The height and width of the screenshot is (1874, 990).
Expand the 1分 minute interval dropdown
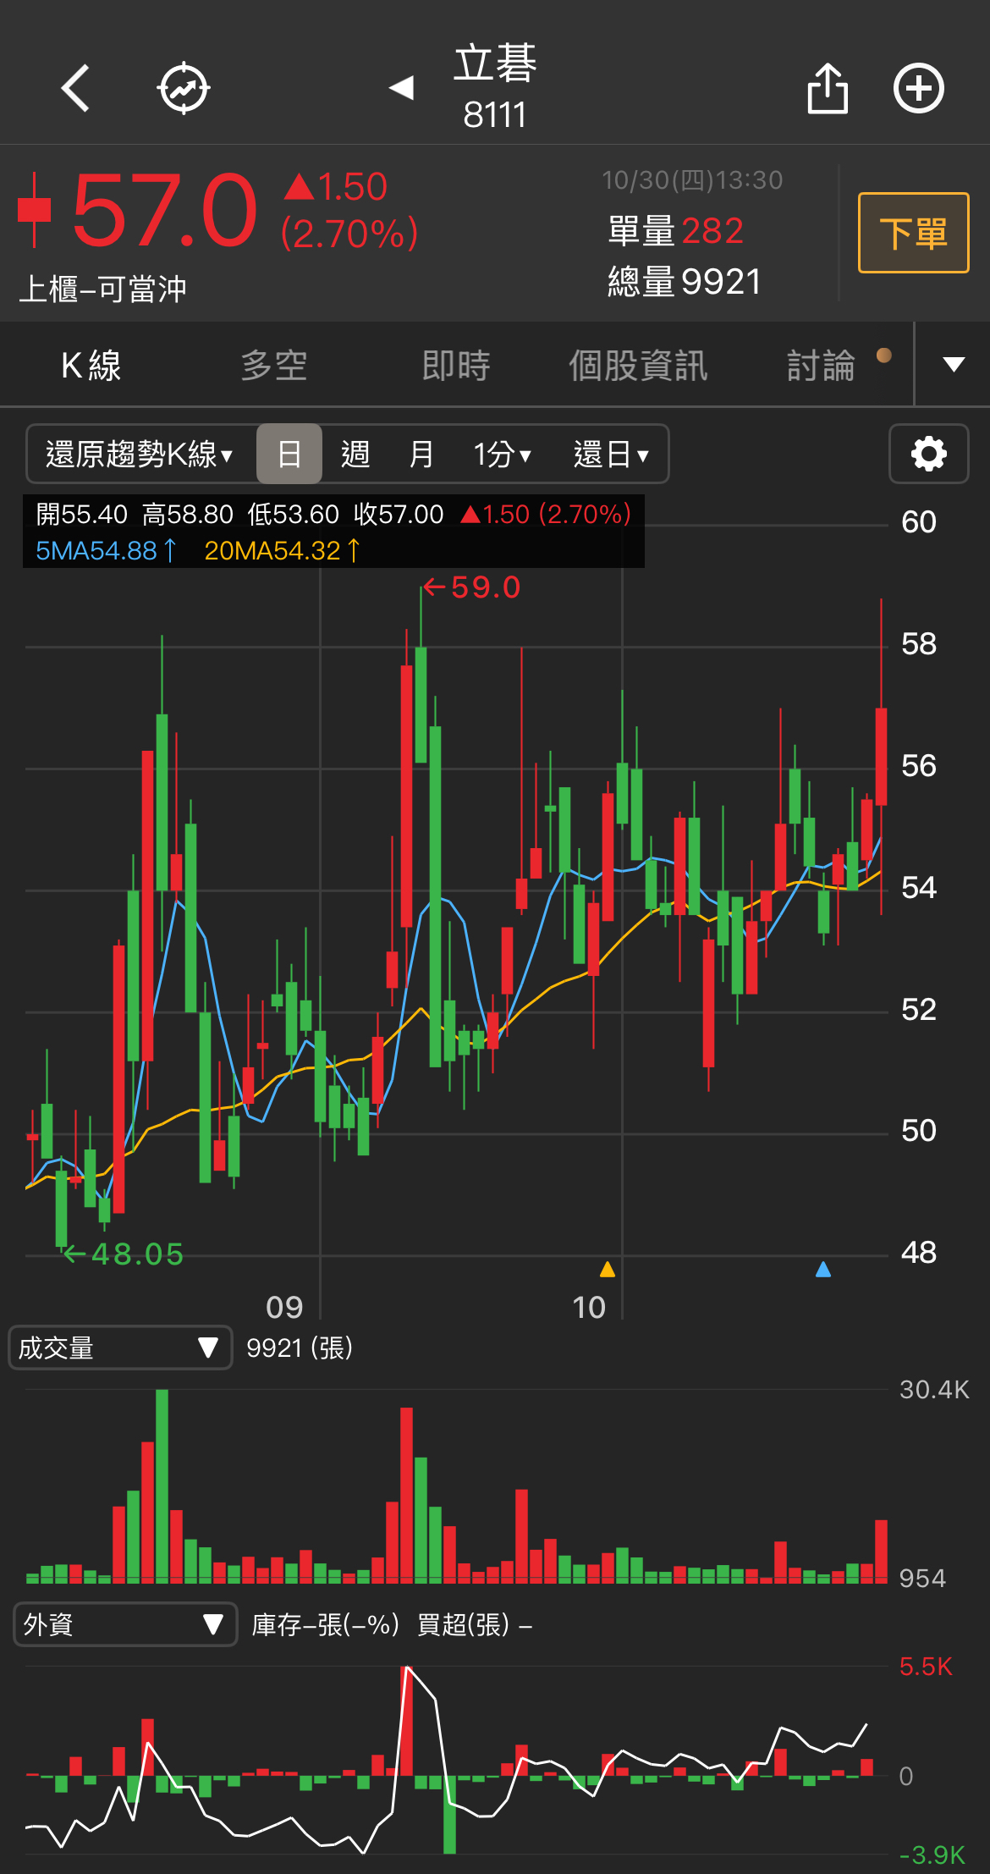[x=502, y=455]
